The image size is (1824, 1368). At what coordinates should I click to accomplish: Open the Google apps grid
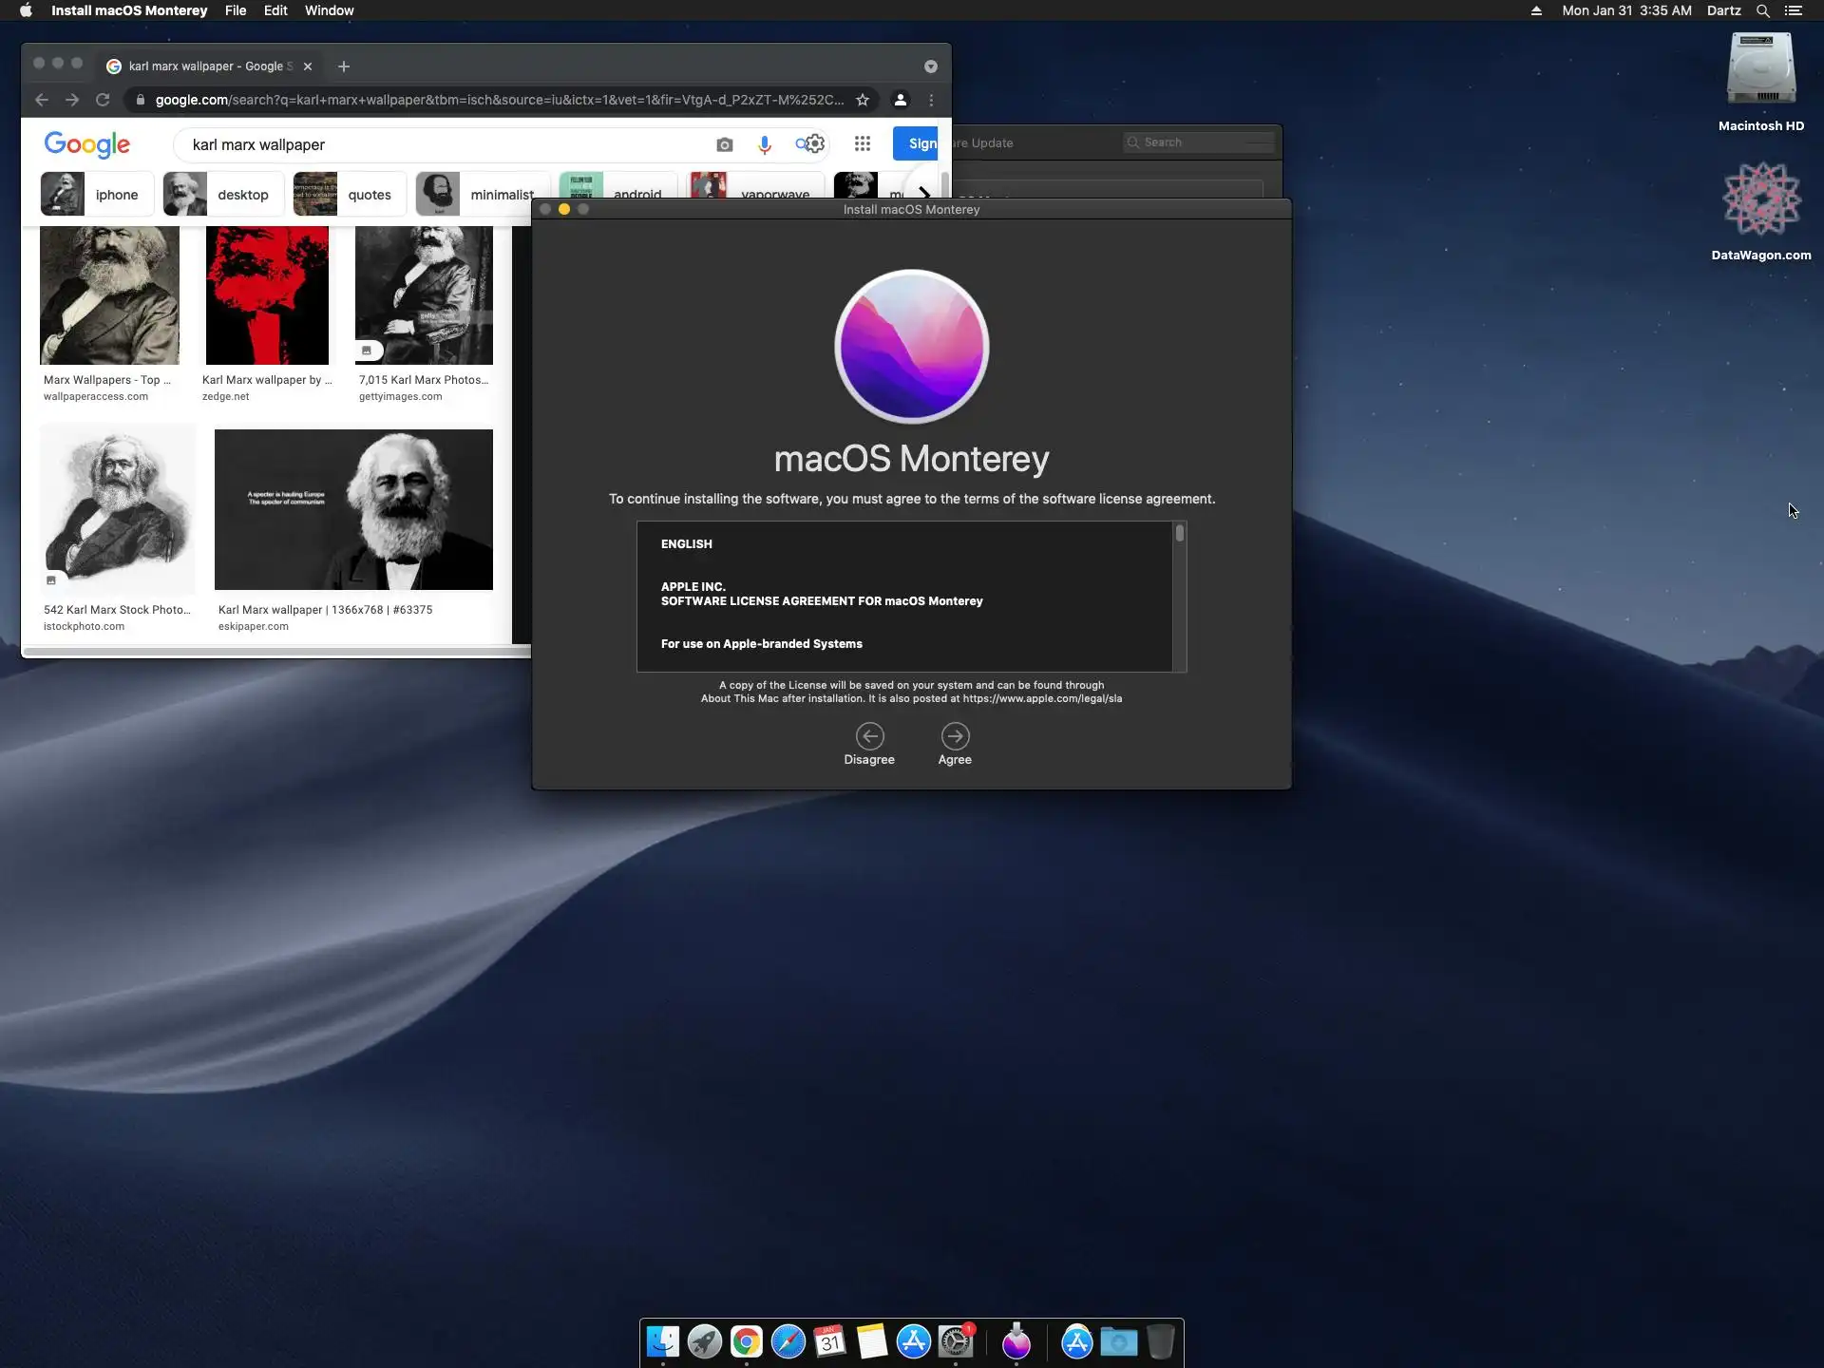tap(863, 143)
